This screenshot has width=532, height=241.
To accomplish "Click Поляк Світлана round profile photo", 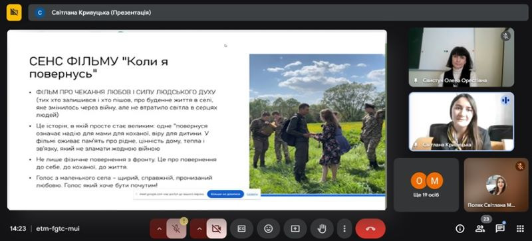I will coord(496,185).
